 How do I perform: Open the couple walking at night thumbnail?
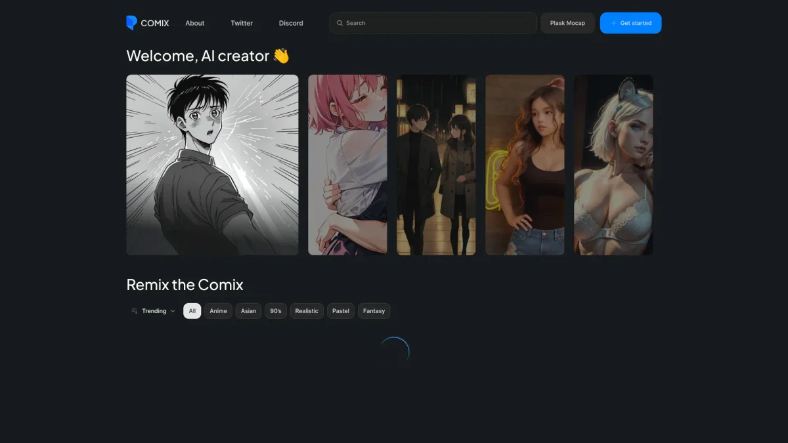436,165
